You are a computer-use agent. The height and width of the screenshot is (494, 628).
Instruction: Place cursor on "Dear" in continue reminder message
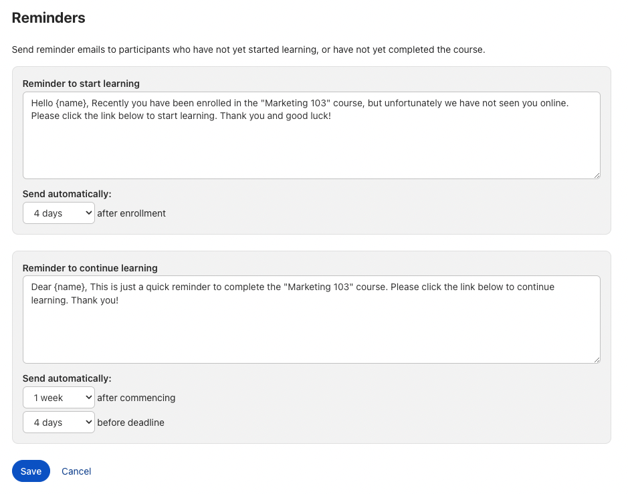[41, 287]
